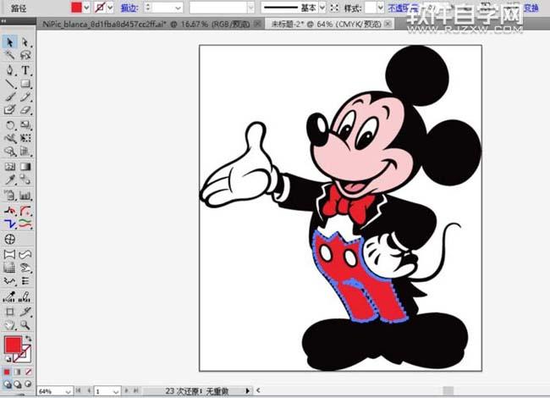Collapse the tools panel with double arrows
This screenshot has width=550, height=398.
4,21
